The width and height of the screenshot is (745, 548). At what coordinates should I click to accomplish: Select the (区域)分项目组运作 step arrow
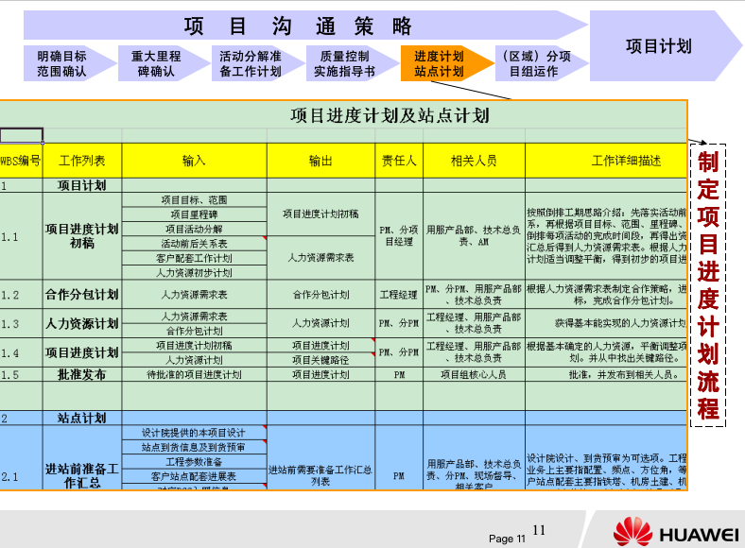[541, 63]
